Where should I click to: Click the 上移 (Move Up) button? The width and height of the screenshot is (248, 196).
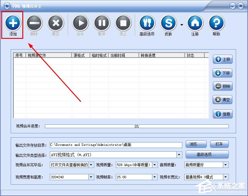point(222,59)
